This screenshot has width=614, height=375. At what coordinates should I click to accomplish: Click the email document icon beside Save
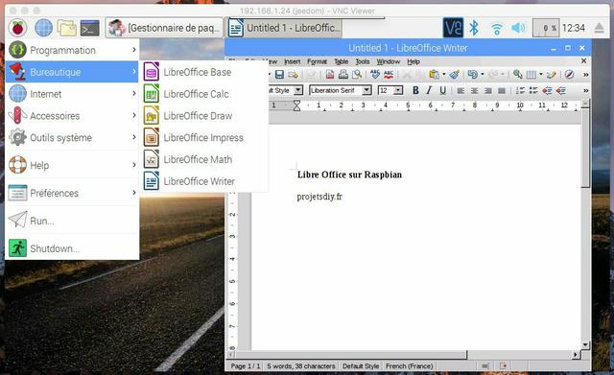[293, 75]
